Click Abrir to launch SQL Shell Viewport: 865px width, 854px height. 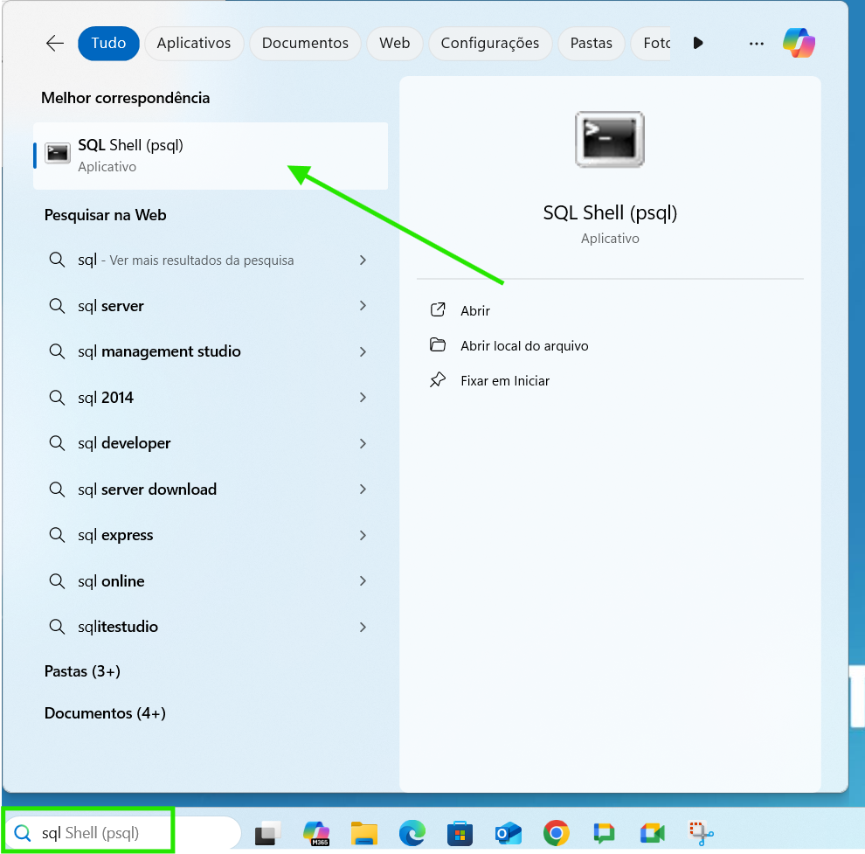tap(475, 311)
